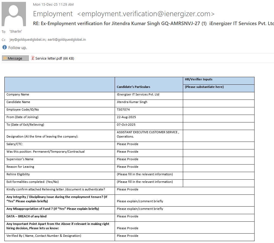This screenshot has height=243, width=274.
Task: Click 'Please Provide' in Supervisor's Name row
Action: 127,159
